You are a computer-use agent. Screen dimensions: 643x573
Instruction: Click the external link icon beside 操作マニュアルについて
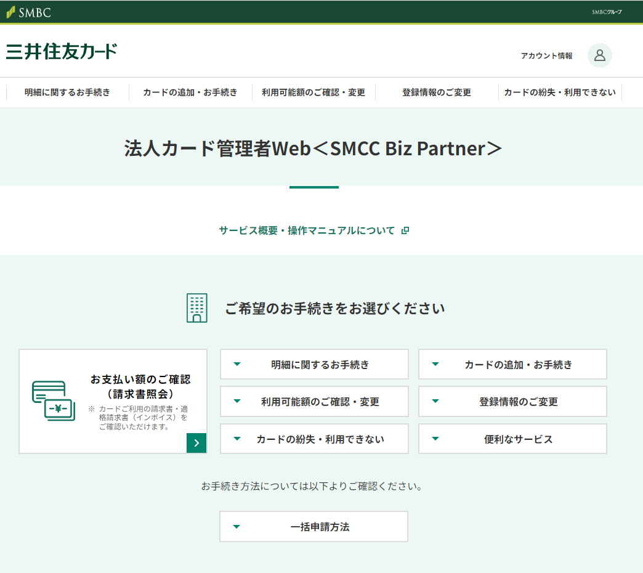tap(405, 230)
